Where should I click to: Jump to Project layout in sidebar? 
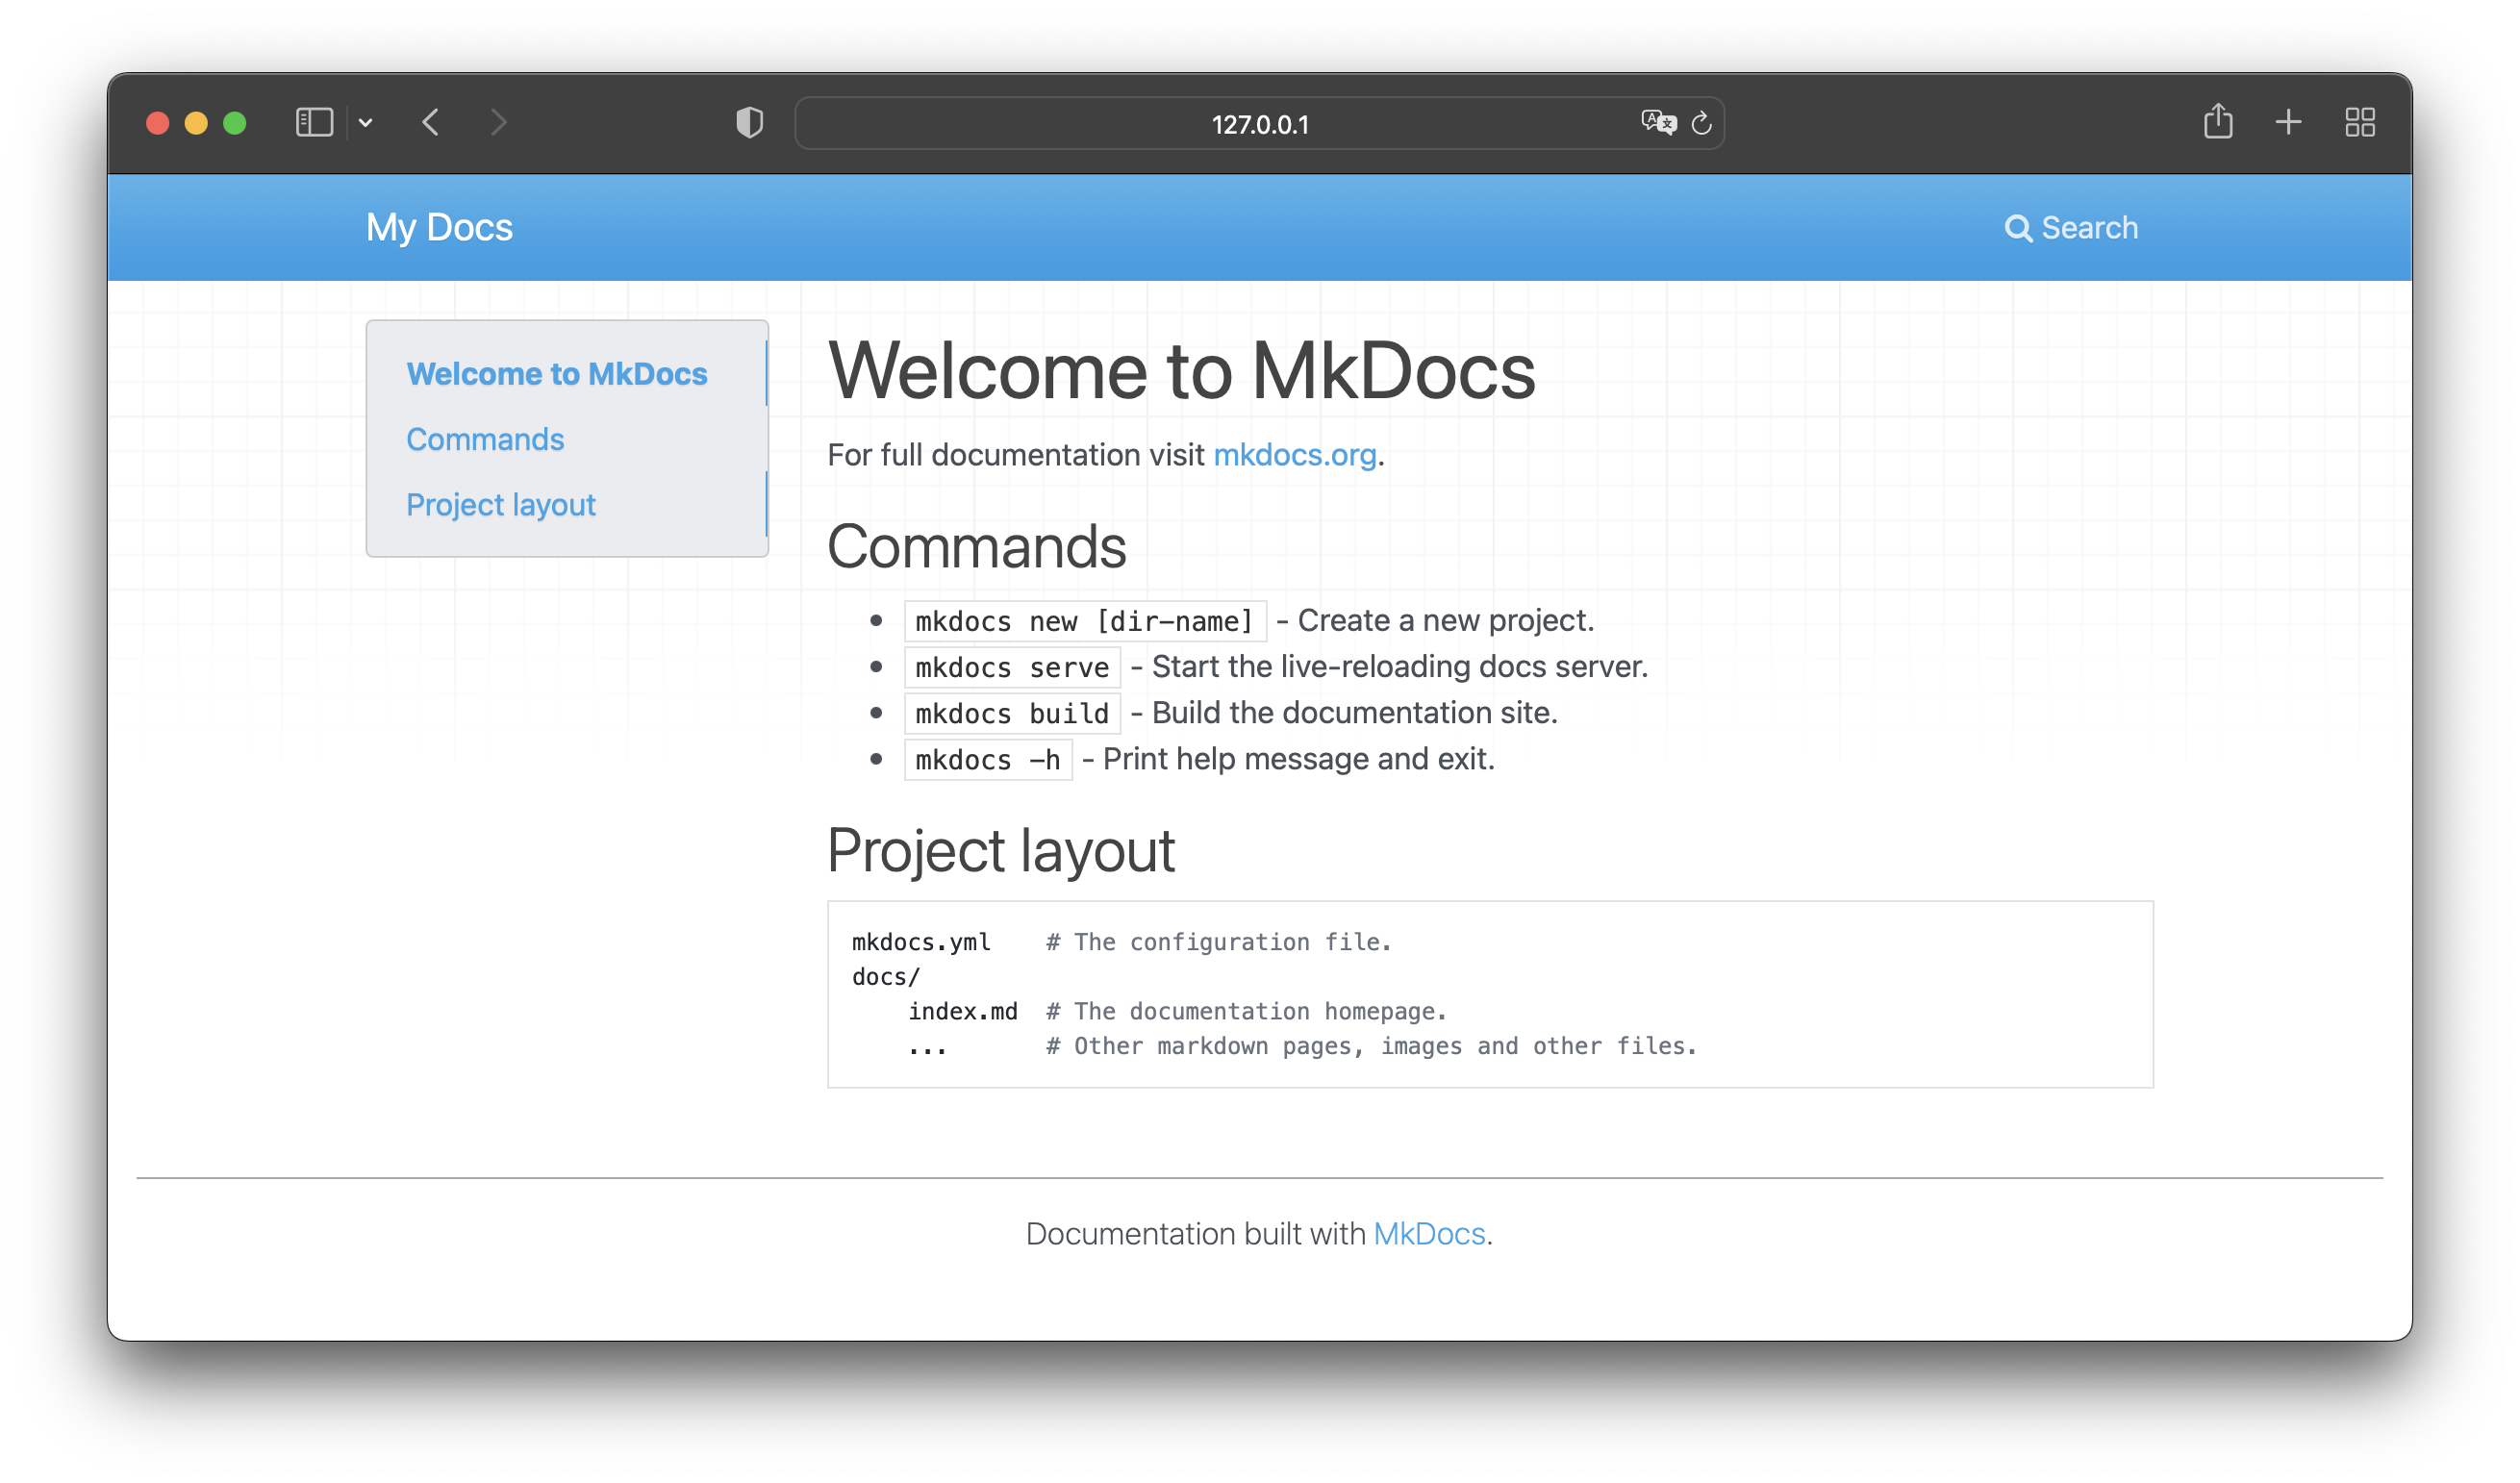(x=500, y=505)
